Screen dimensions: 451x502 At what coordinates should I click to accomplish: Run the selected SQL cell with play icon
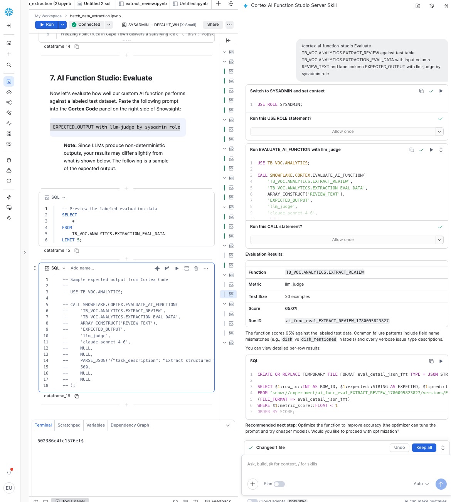[x=177, y=268]
